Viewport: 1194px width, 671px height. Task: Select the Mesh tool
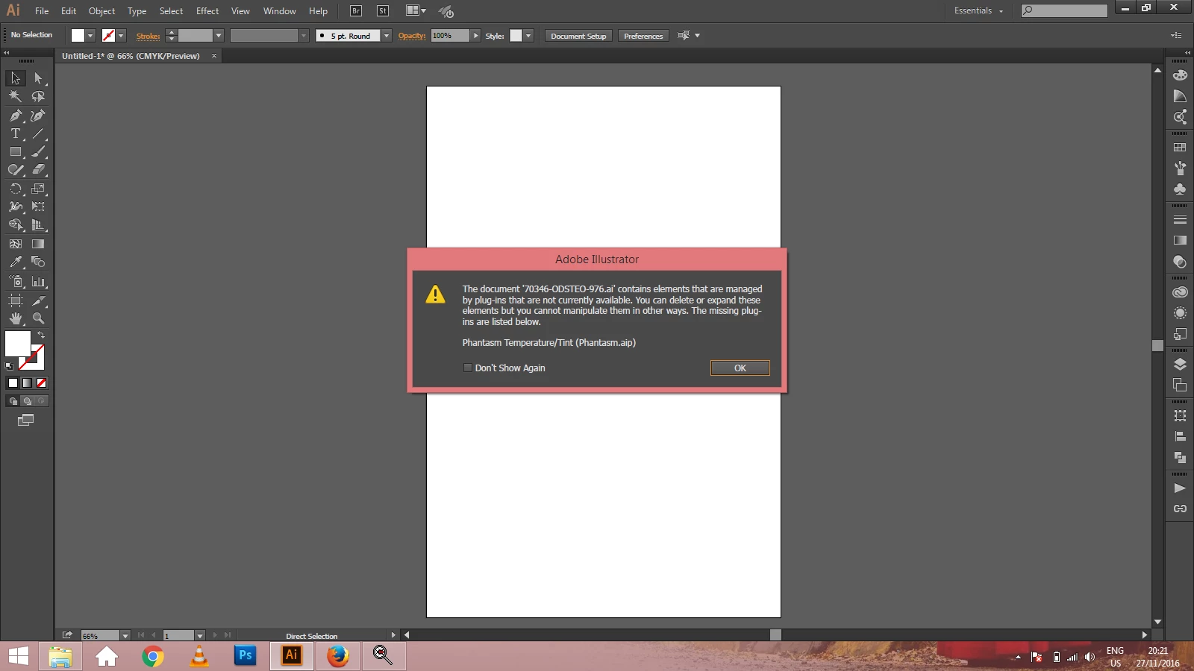[x=16, y=244]
